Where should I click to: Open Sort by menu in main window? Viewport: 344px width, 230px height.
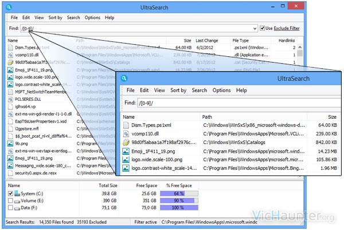pos(55,18)
